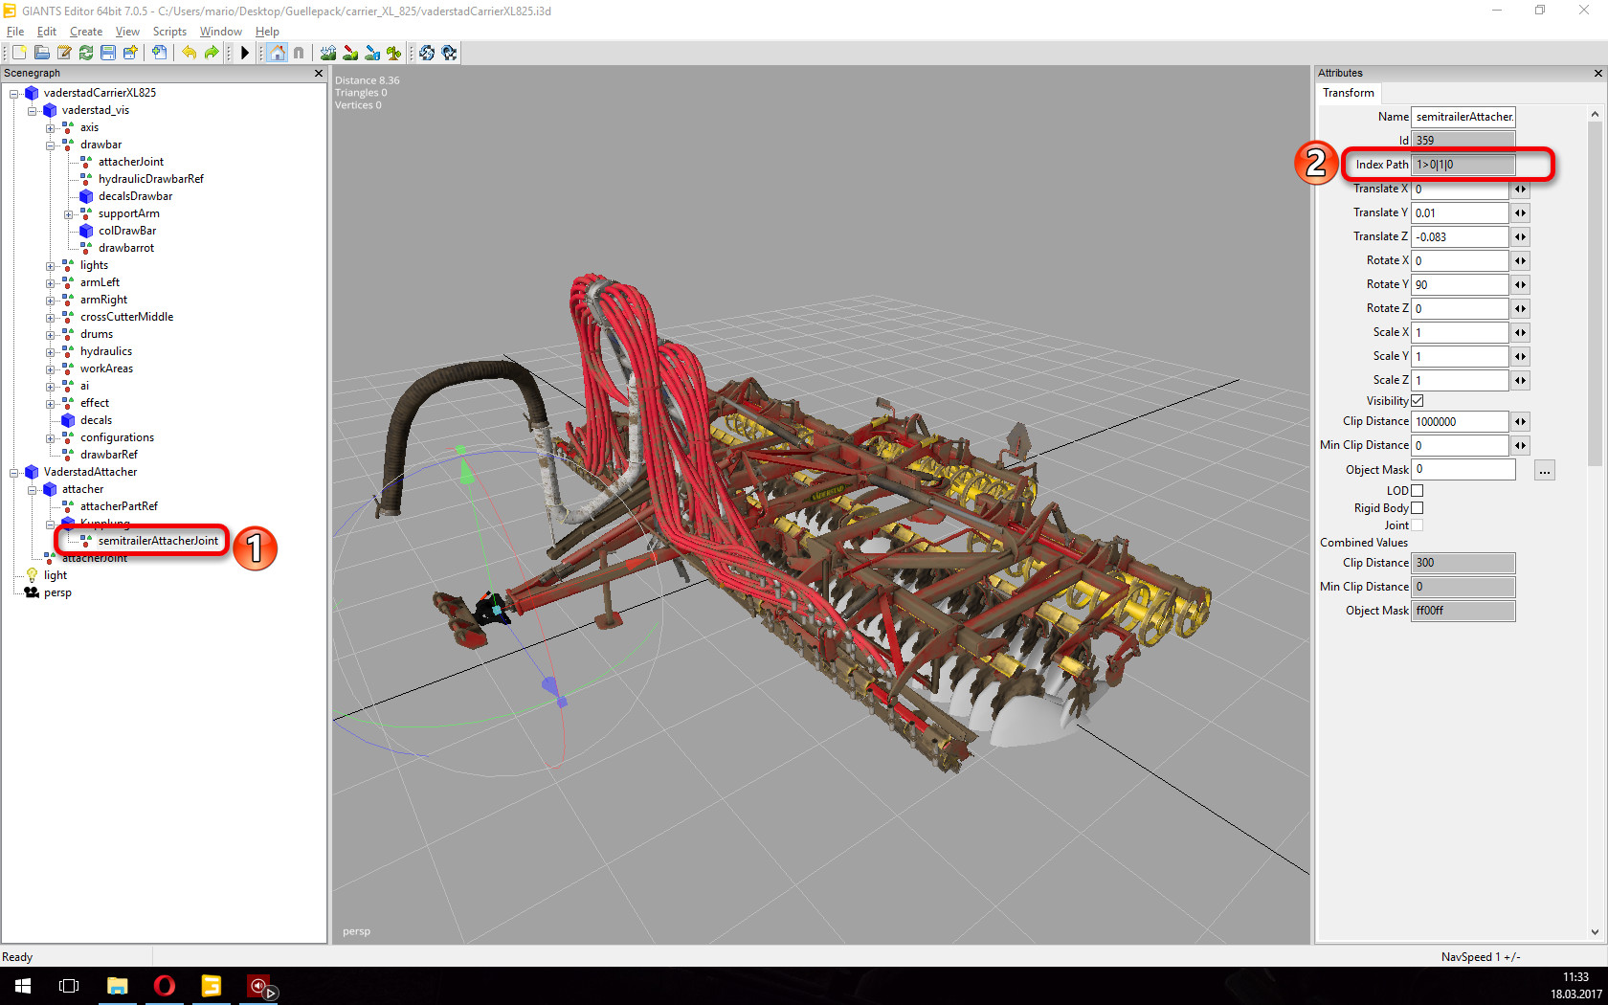Open Opera browser from the taskbar
The height and width of the screenshot is (1005, 1608).
(x=165, y=986)
